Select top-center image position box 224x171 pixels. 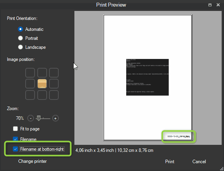pos(42,73)
